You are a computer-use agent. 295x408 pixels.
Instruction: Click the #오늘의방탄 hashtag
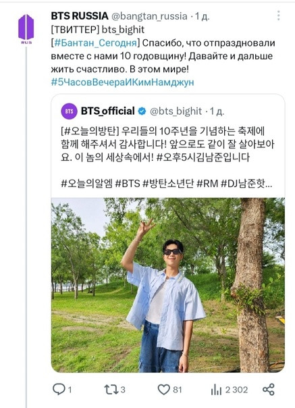90,131
